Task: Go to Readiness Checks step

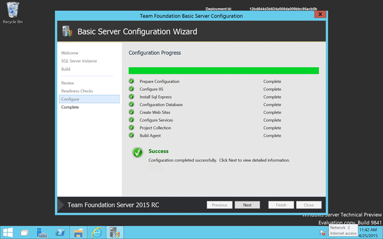Action: 77,91
